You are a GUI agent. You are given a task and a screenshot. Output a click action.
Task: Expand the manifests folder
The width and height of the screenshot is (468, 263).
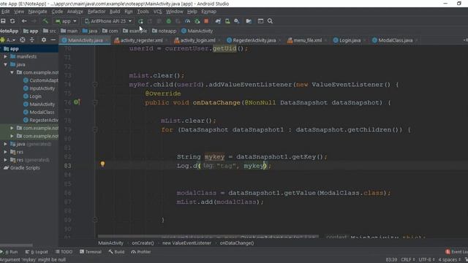tap(5, 56)
